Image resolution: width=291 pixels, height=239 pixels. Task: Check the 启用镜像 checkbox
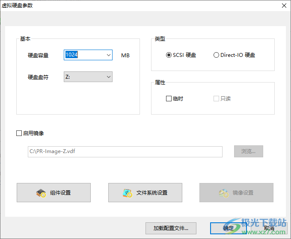click(19, 133)
